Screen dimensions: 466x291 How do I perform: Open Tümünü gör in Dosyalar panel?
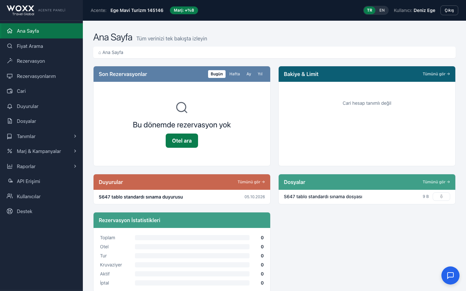(436, 182)
